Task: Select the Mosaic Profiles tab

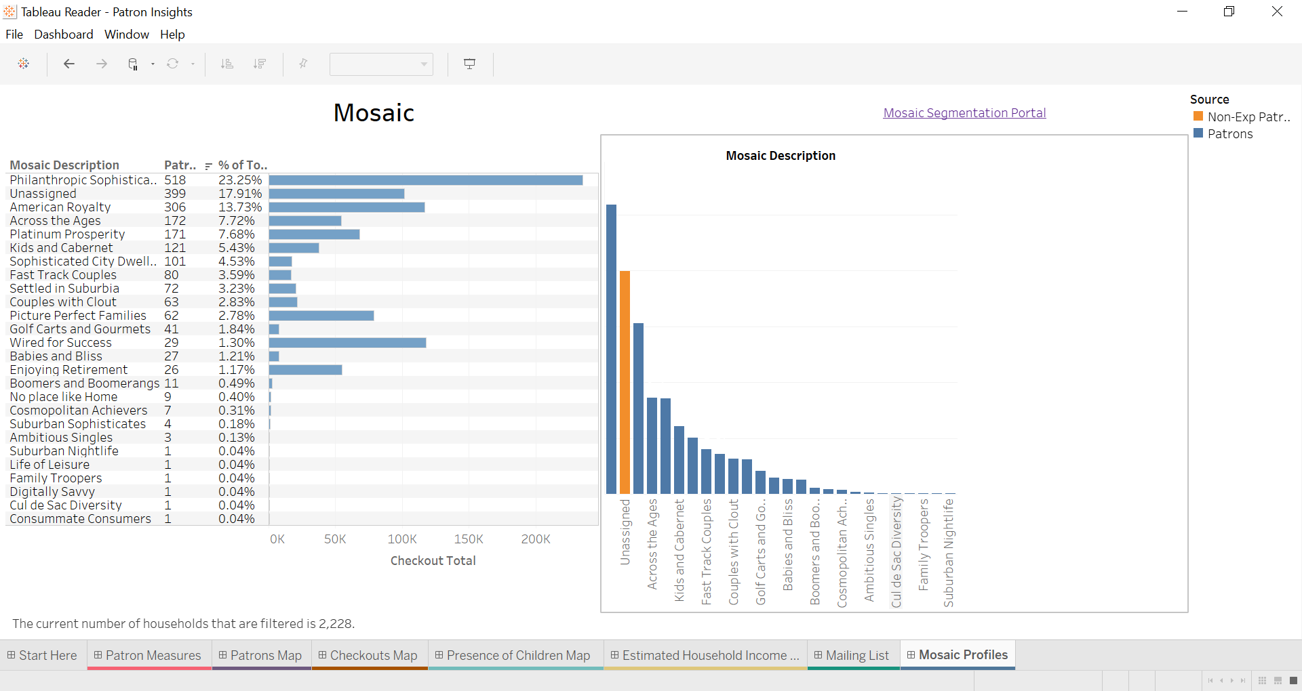Action: 958,655
